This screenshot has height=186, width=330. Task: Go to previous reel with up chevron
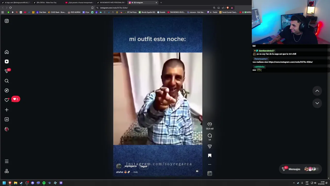(x=317, y=91)
